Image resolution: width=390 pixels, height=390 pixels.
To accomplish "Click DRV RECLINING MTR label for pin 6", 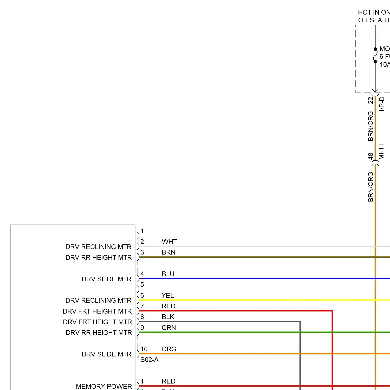I will coord(98,300).
